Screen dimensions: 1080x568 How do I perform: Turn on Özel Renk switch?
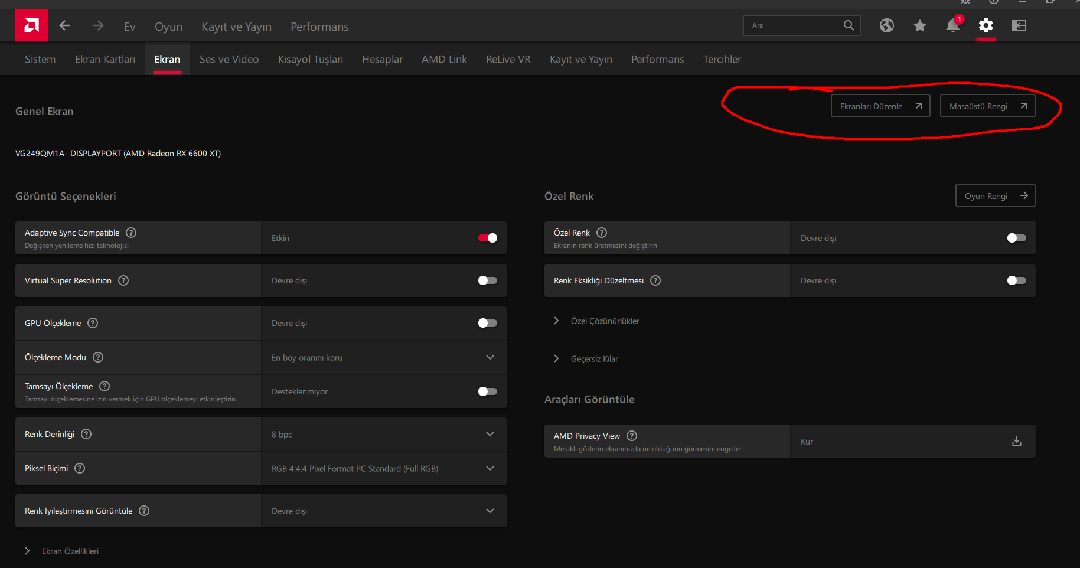click(1016, 238)
